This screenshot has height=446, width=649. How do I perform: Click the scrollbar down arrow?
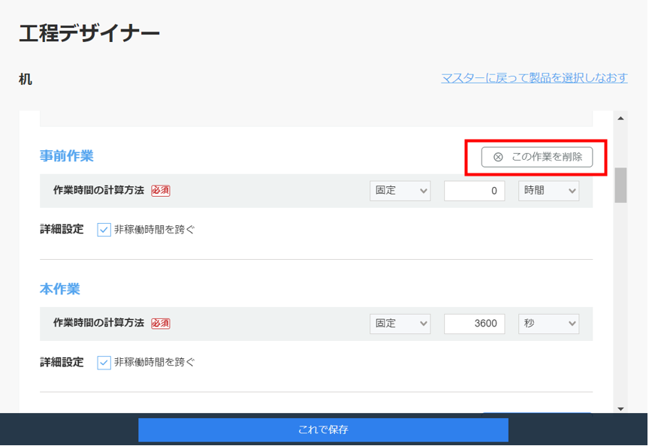620,408
